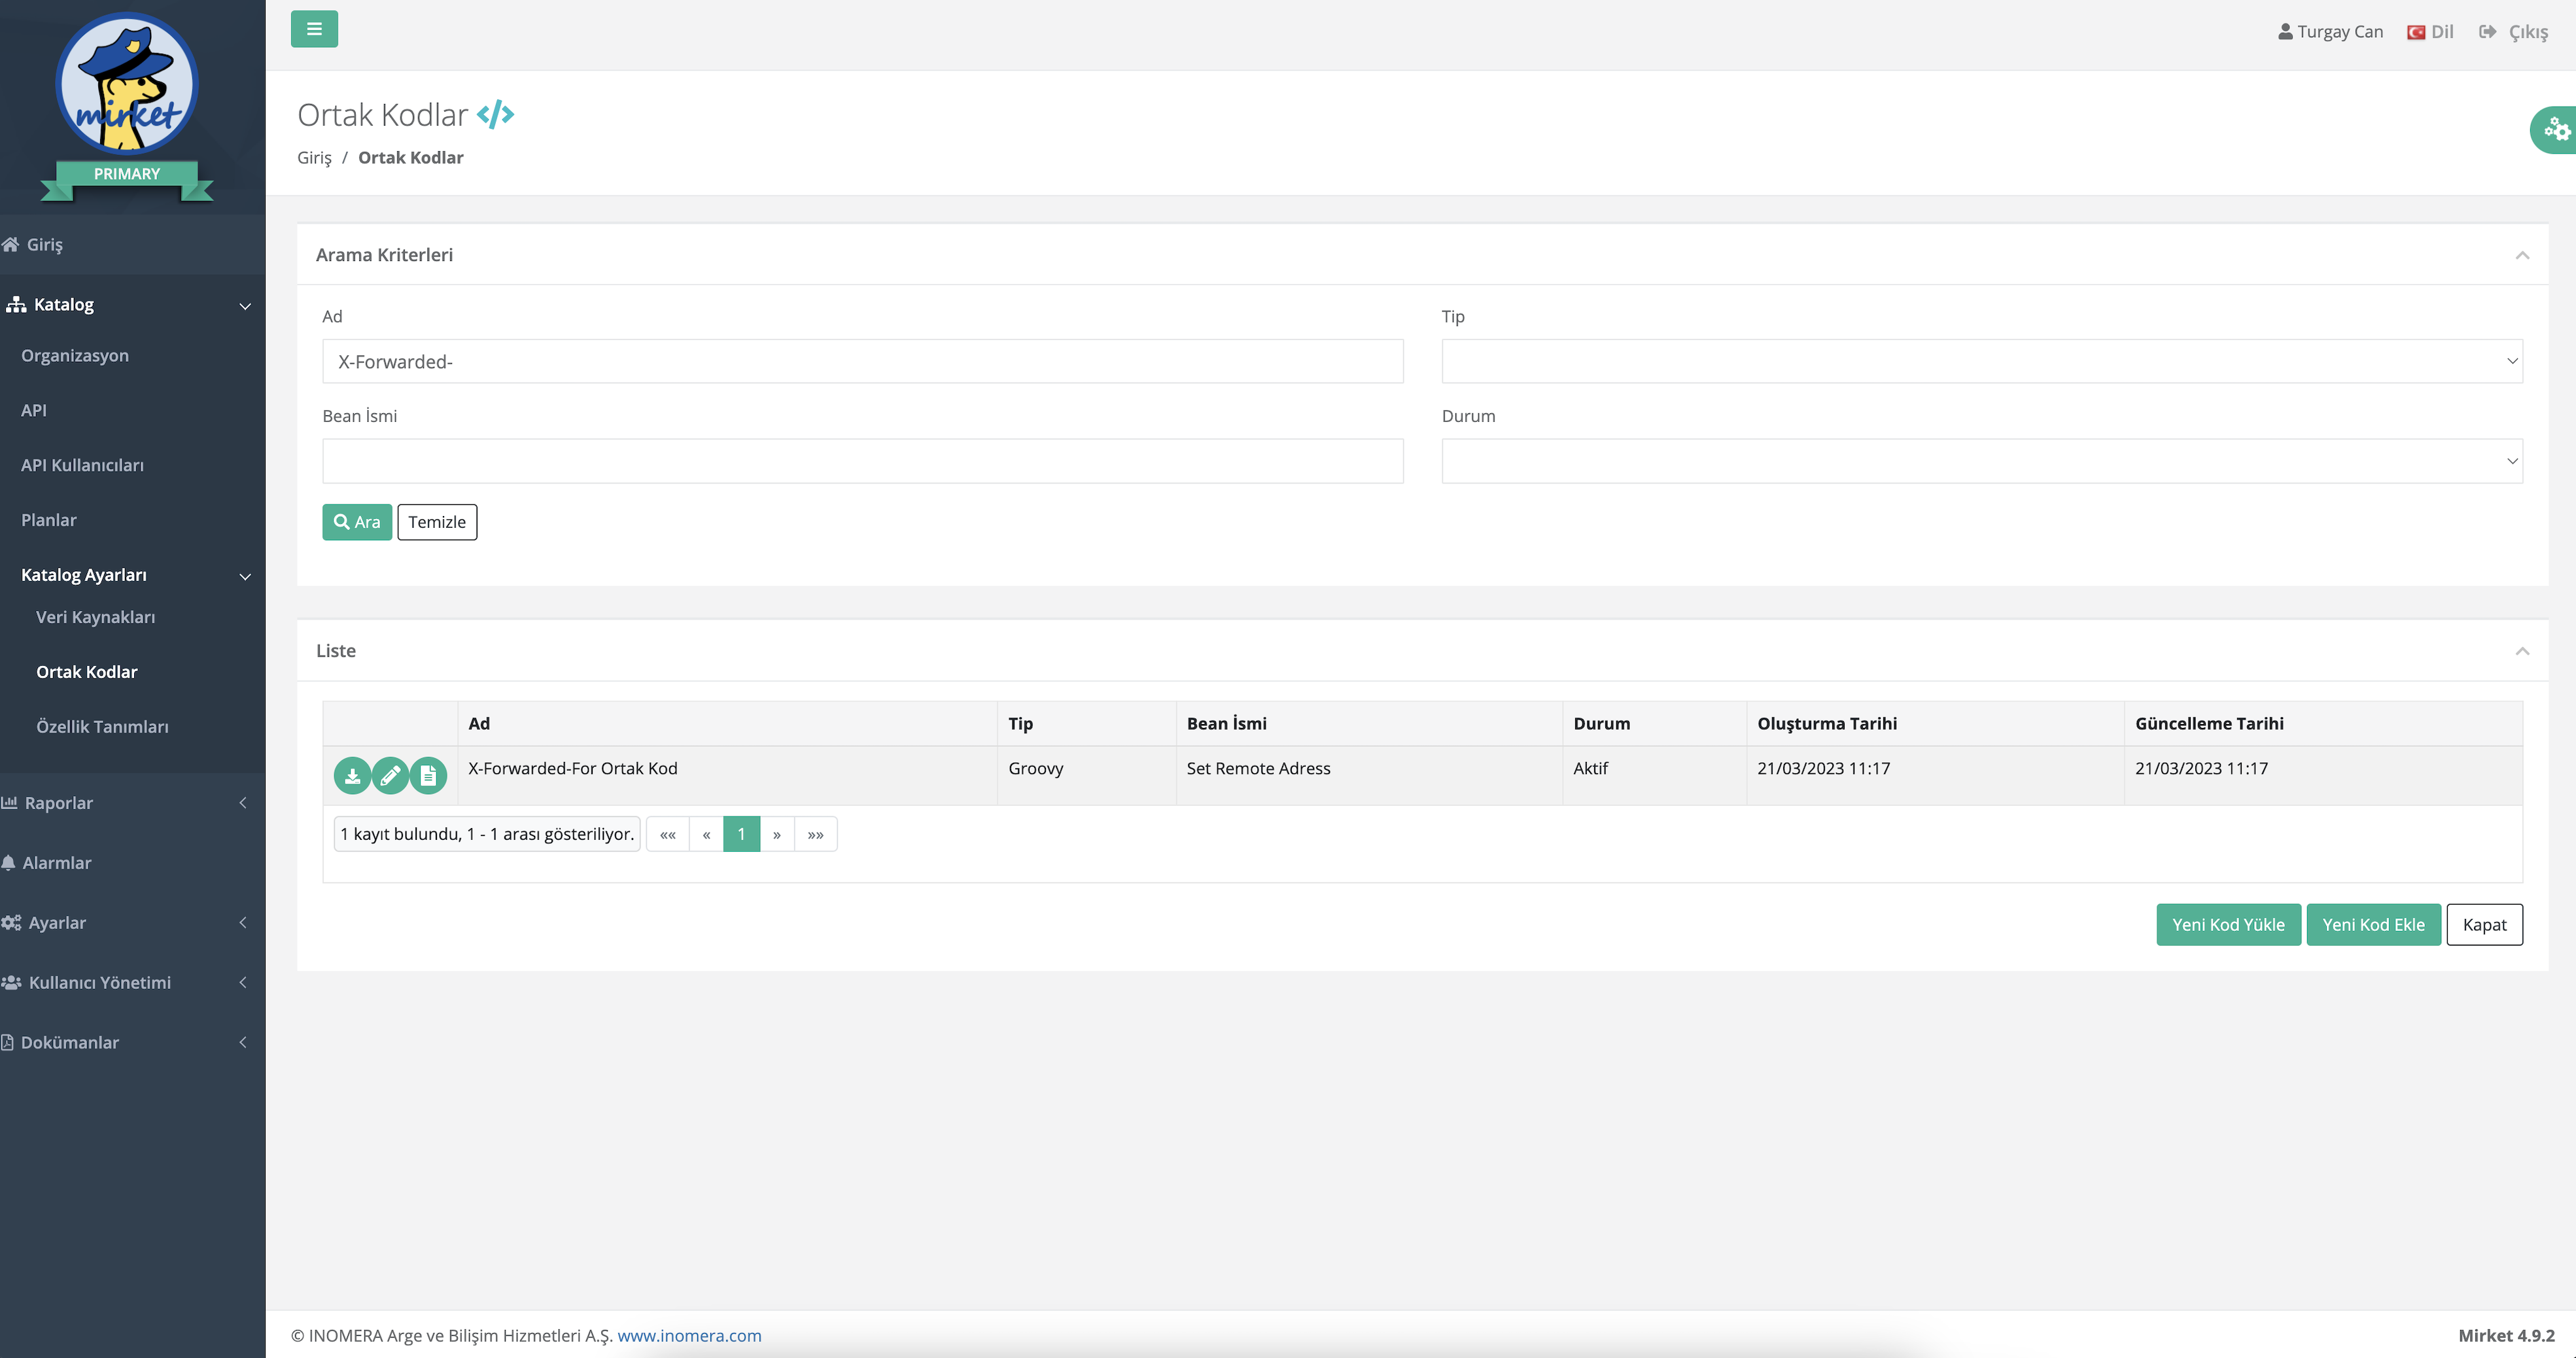Toggle the sidebar hamburger menu button
2576x1358 pixels.
pos(314,29)
